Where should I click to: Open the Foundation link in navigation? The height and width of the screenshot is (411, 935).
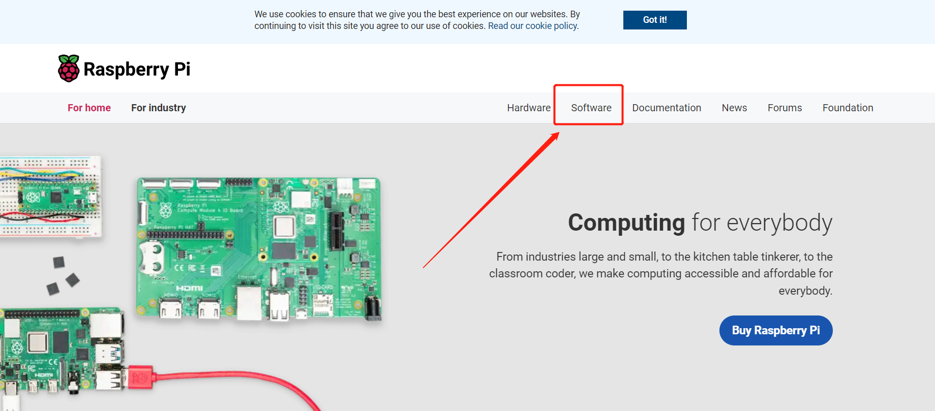pos(848,108)
